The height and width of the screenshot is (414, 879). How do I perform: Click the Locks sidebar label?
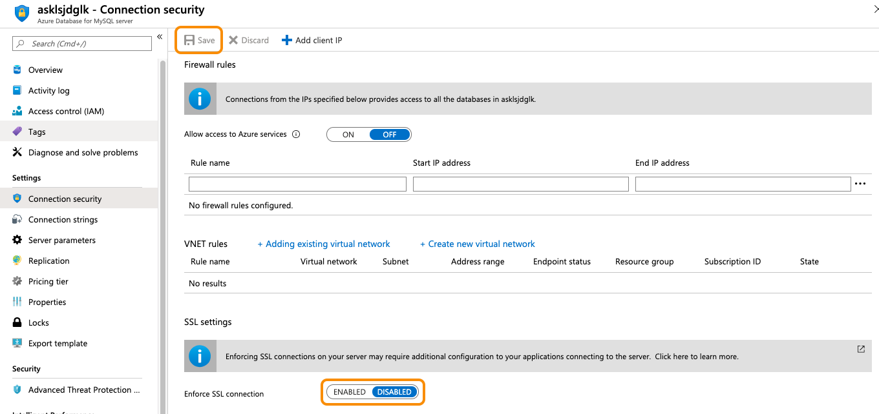pyautogui.click(x=39, y=322)
